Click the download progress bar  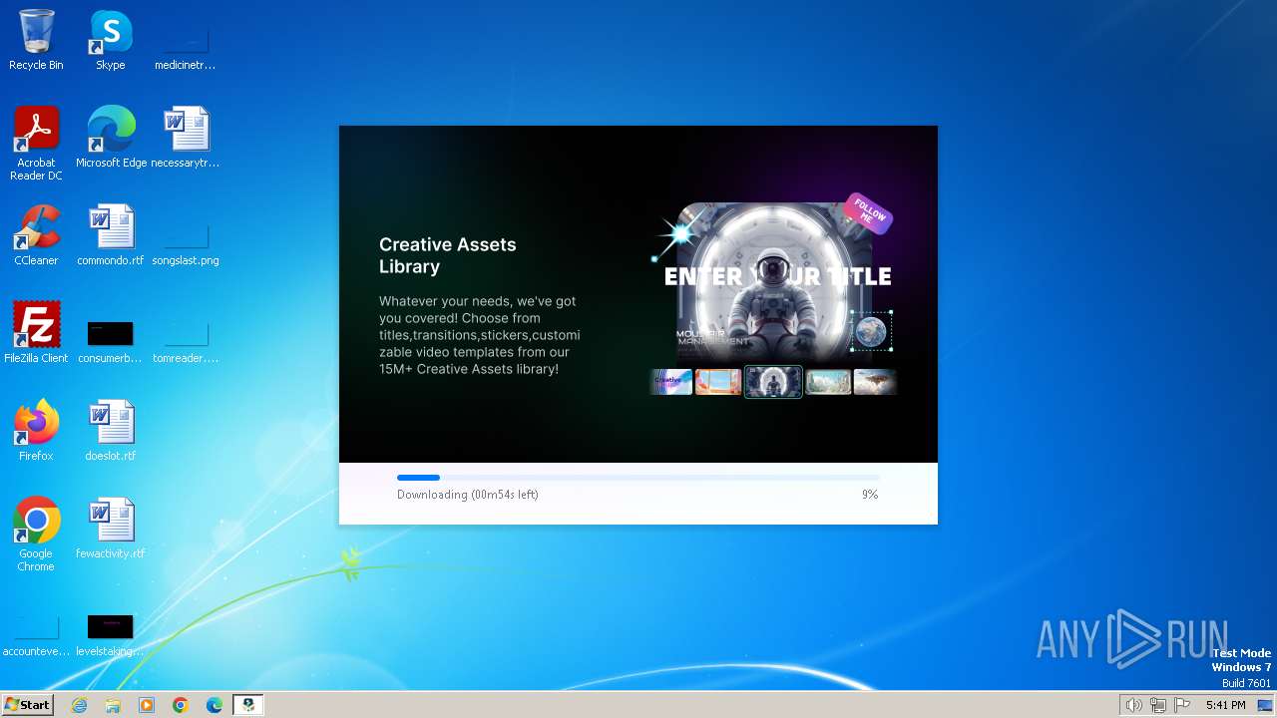pyautogui.click(x=638, y=478)
